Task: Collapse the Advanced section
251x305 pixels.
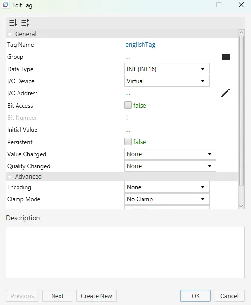Action: coord(10,177)
